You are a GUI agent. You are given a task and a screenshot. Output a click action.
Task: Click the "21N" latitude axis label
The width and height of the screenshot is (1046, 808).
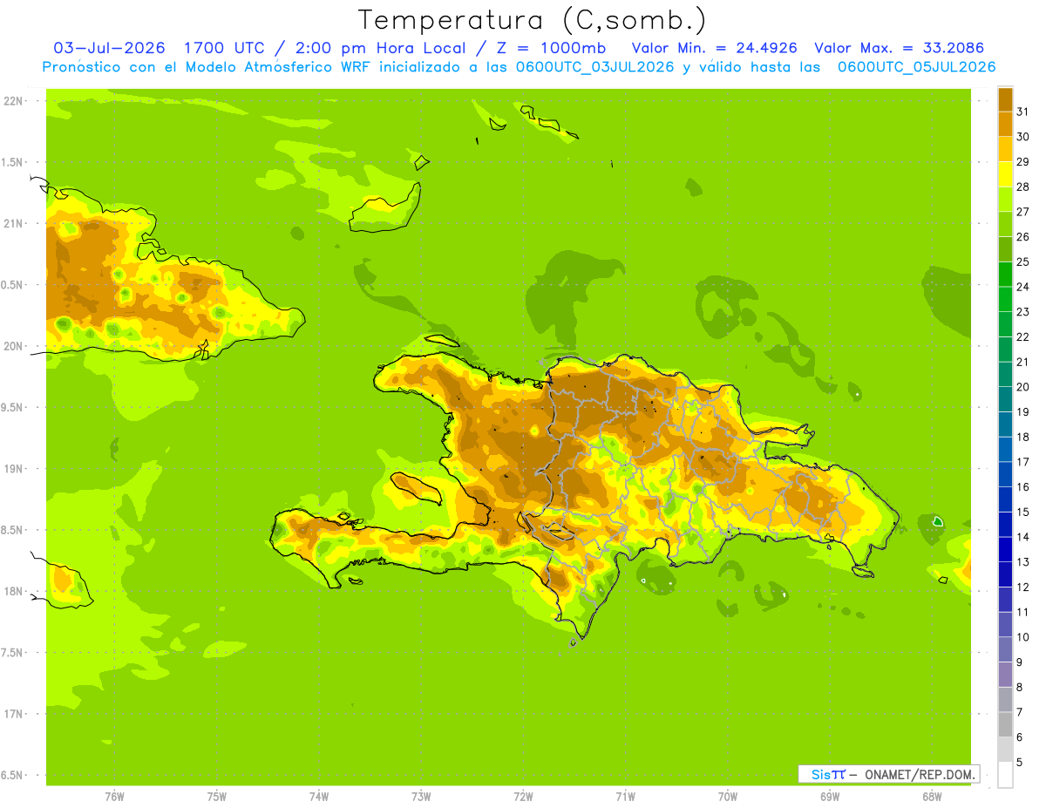(14, 224)
